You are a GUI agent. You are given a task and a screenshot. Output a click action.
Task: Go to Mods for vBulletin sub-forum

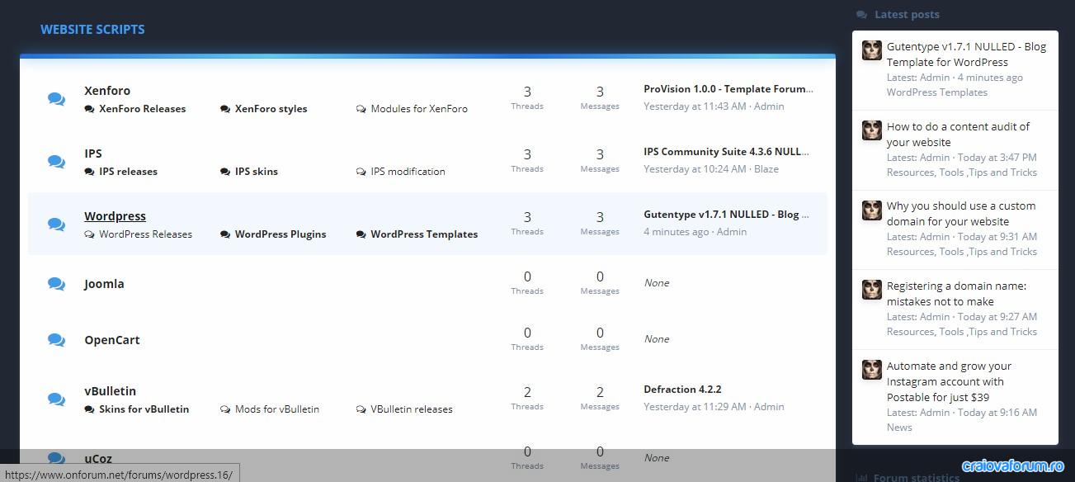[277, 409]
